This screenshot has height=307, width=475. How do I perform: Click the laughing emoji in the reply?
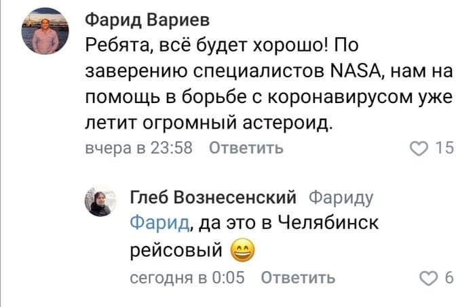pyautogui.click(x=243, y=252)
